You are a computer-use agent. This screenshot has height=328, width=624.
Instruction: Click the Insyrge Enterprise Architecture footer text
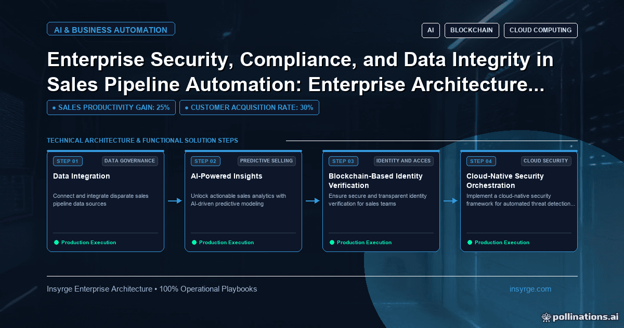click(x=152, y=289)
